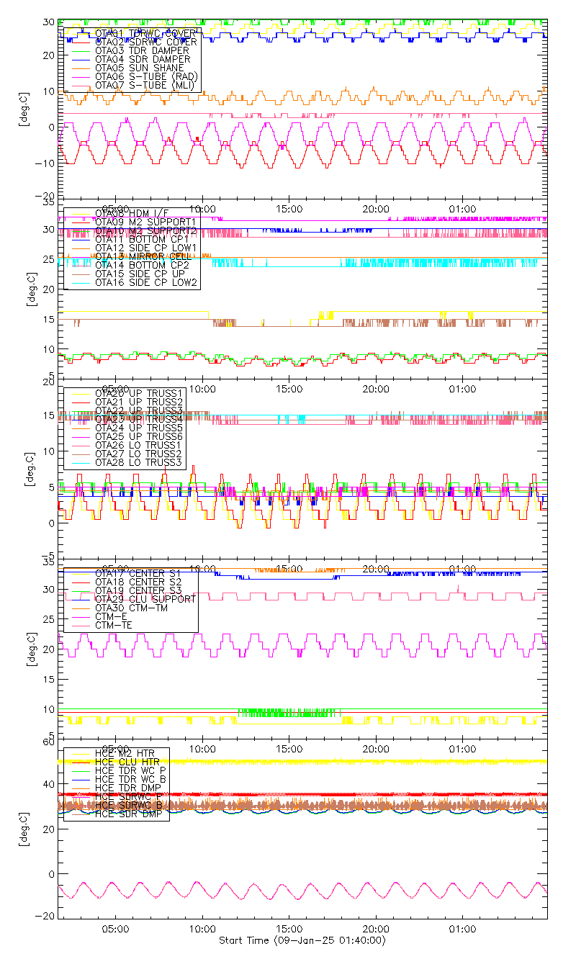The height and width of the screenshot is (972, 576).
Task: Click the OTA27 LO TRUSS2 legend label
Action: 139,454
